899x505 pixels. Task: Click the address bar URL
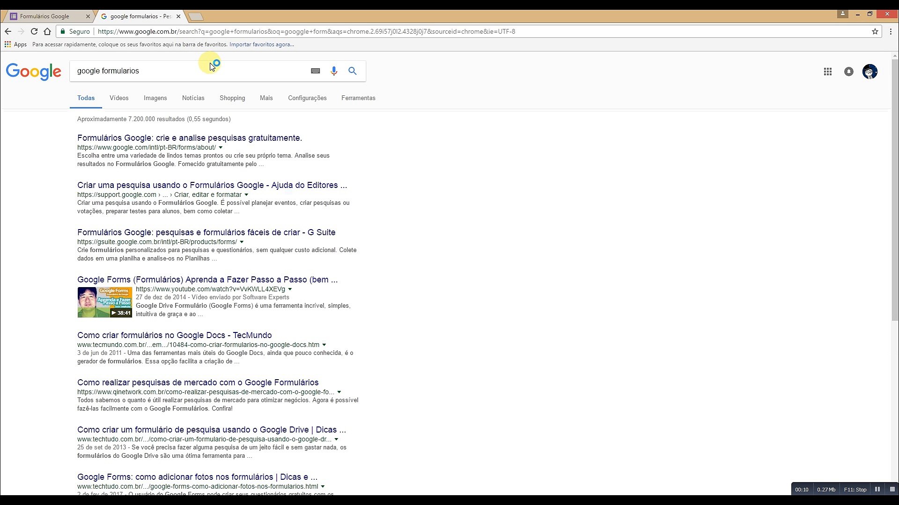pyautogui.click(x=307, y=31)
